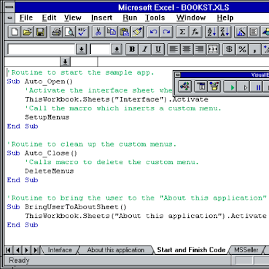Image resolution: width=269 pixels, height=269 pixels.
Task: Open the Edit menu
Action: [49, 17]
